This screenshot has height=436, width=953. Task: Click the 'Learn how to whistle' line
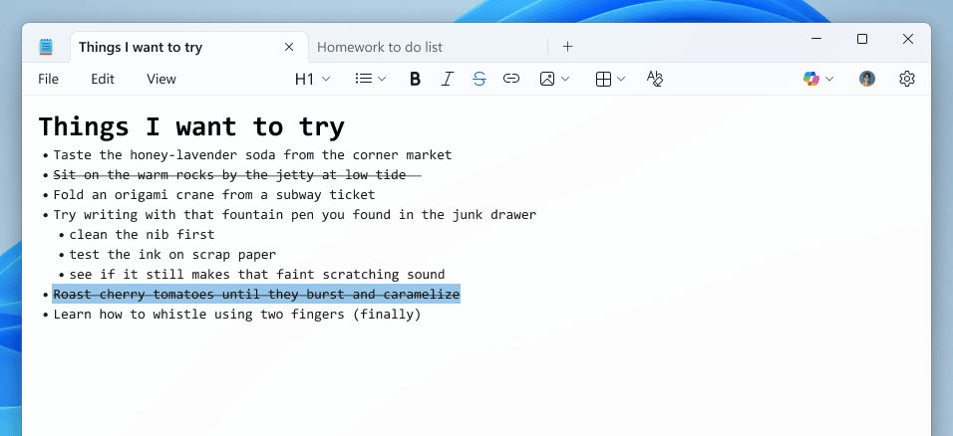click(237, 315)
